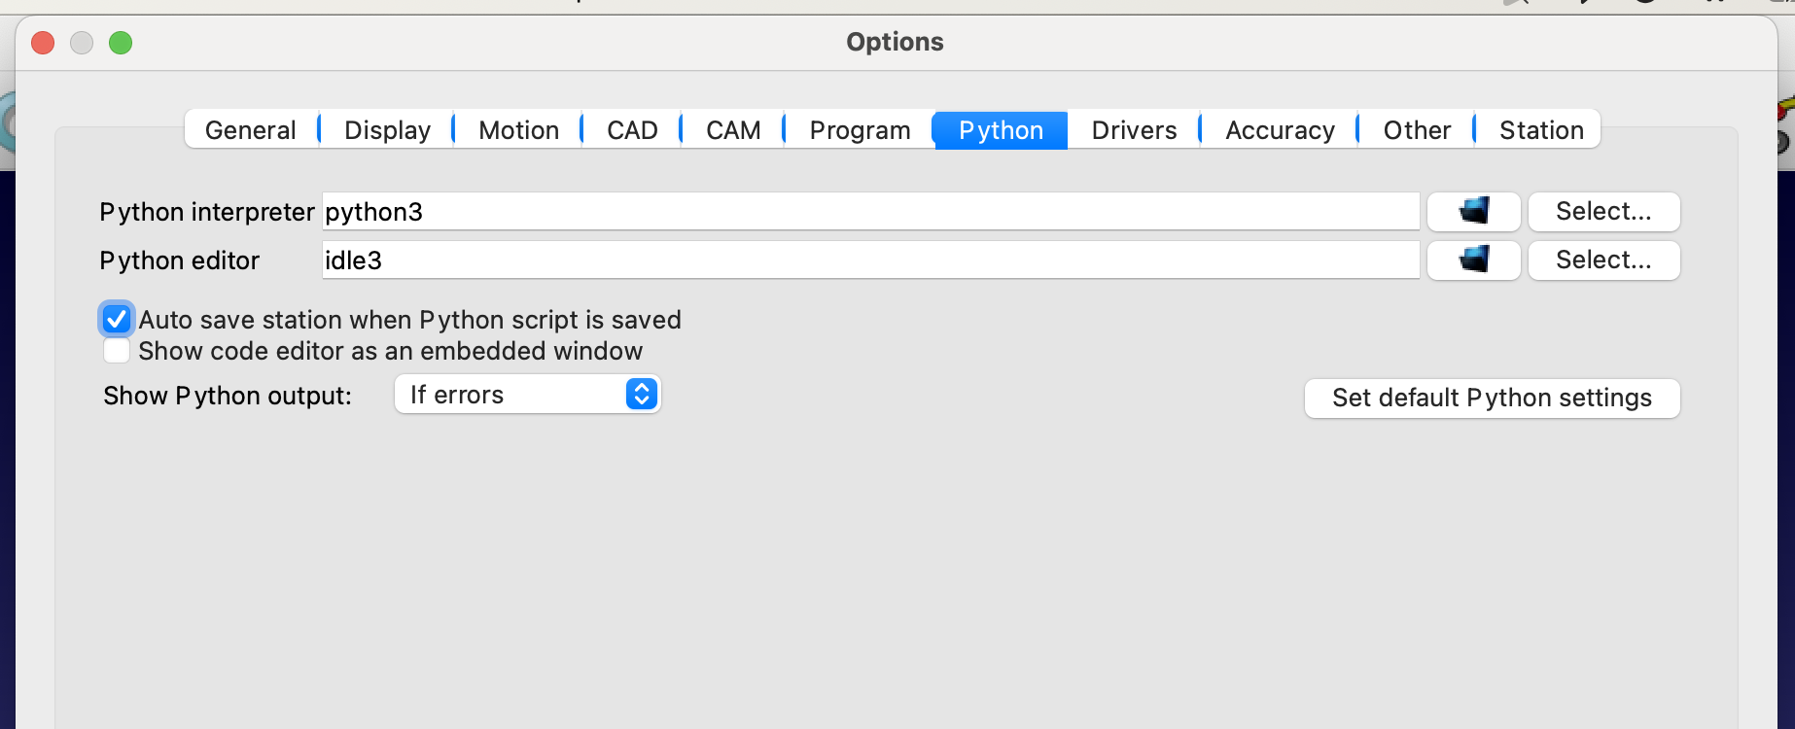Go to the Motion tab

point(518,130)
